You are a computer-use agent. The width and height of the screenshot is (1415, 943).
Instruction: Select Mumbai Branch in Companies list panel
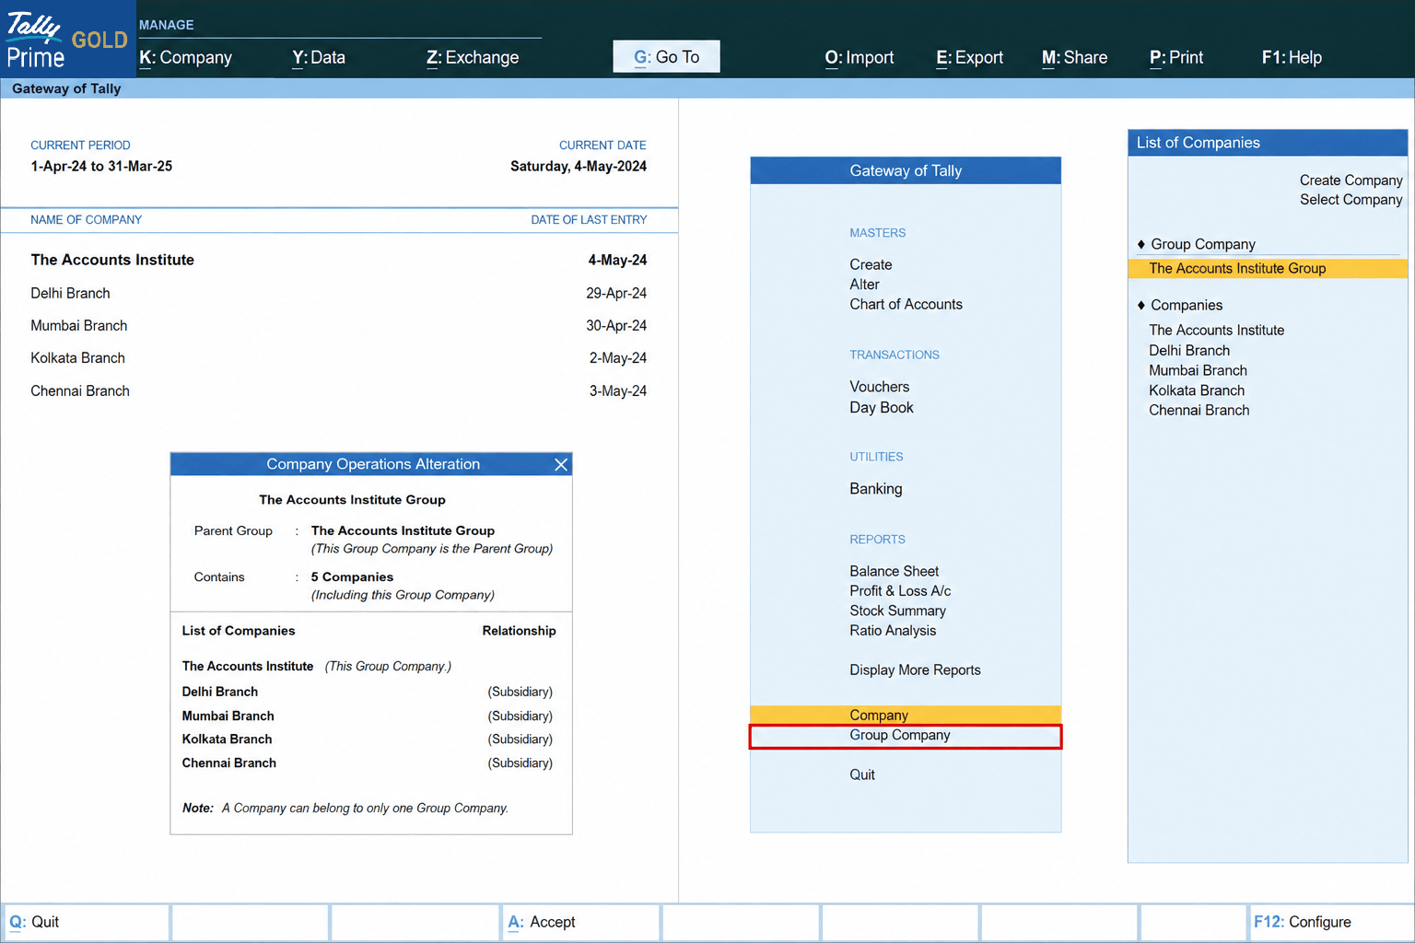pyautogui.click(x=1198, y=370)
